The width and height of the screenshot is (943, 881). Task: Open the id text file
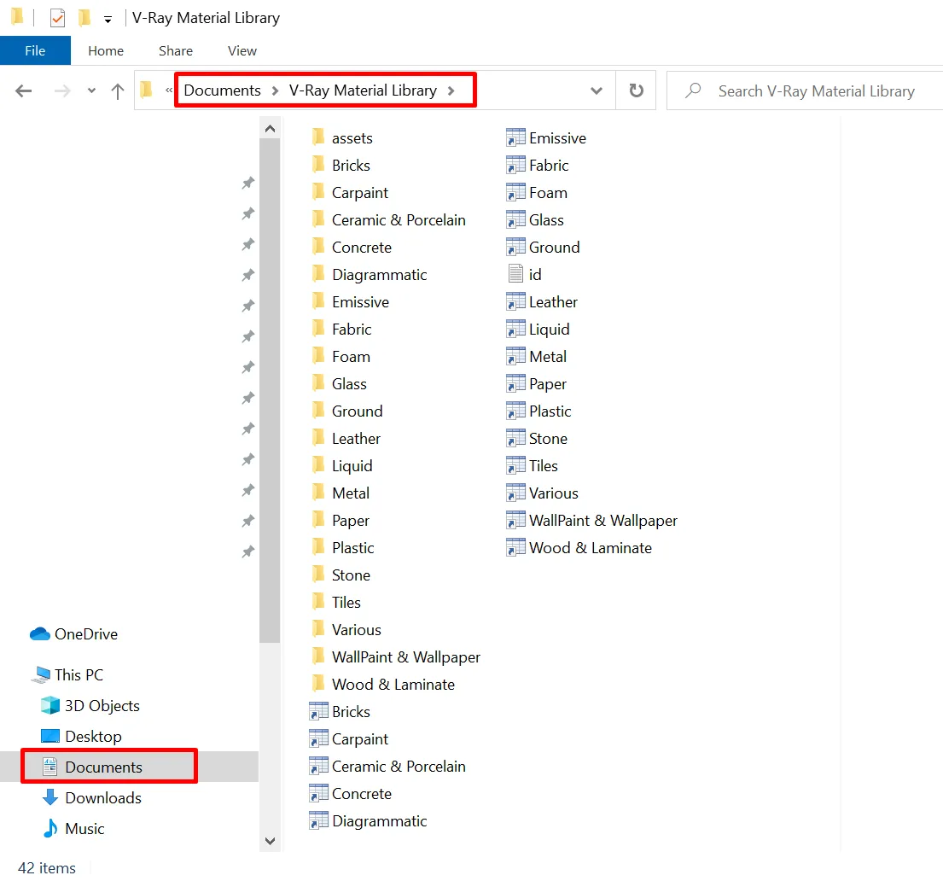coord(534,275)
